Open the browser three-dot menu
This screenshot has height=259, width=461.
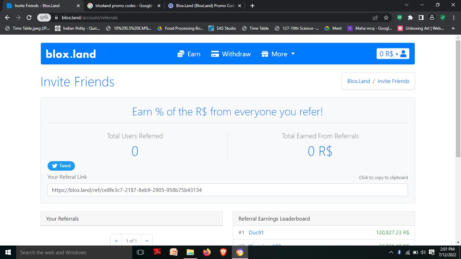454,18
